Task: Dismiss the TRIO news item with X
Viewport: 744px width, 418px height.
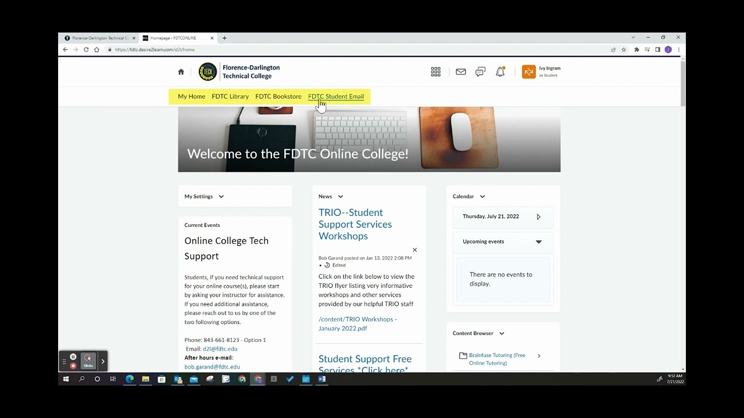Action: pyautogui.click(x=414, y=250)
